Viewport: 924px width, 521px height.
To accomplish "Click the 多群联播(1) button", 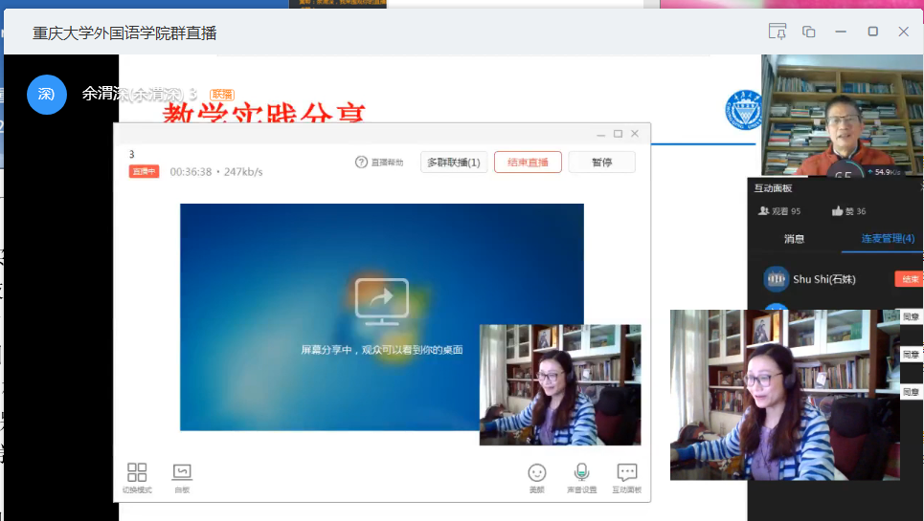I will [454, 163].
